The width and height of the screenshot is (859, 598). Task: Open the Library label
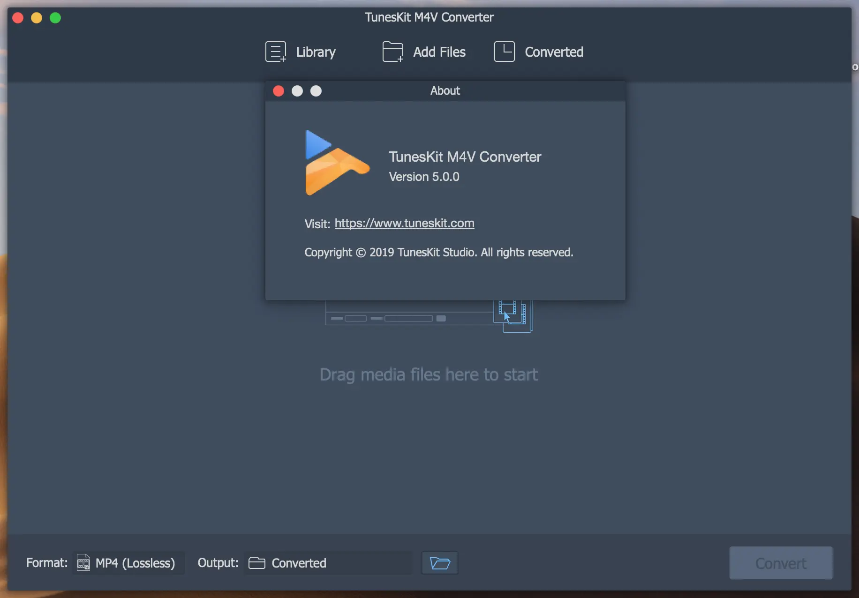point(316,52)
